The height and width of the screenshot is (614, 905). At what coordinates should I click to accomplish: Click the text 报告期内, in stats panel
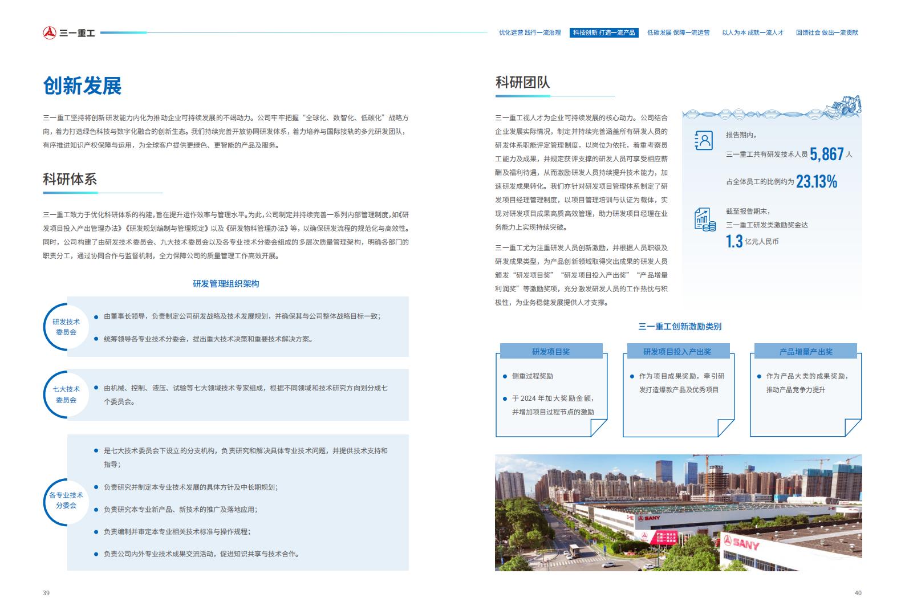click(741, 135)
